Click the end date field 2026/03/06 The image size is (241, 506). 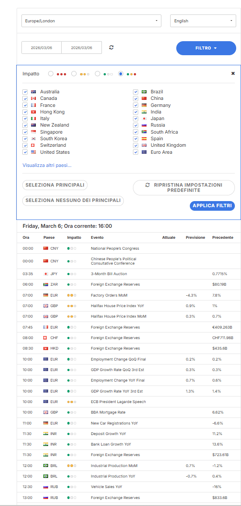[81, 47]
